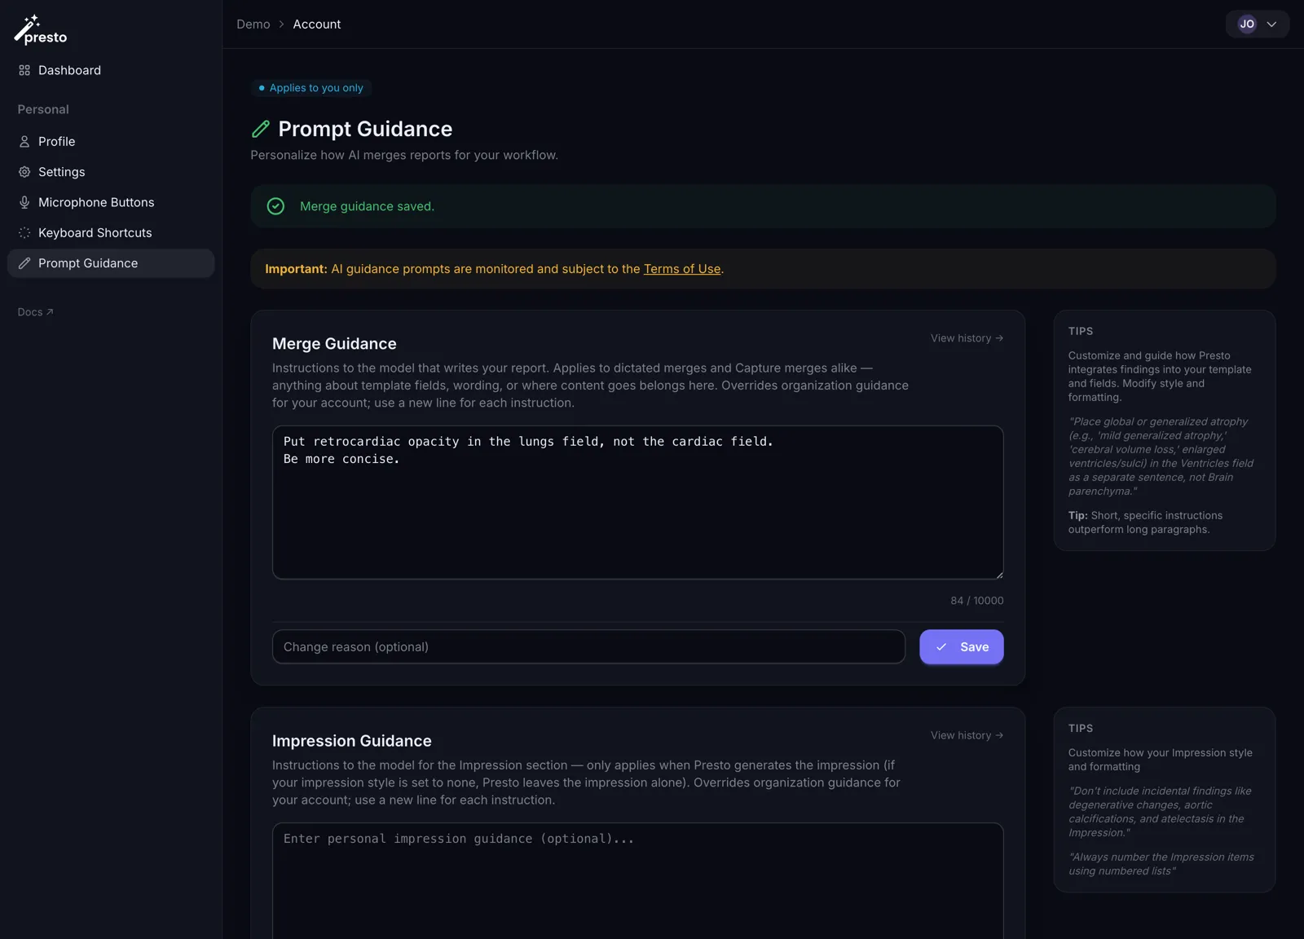View history for Merge Guidance
The height and width of the screenshot is (939, 1304).
(967, 338)
